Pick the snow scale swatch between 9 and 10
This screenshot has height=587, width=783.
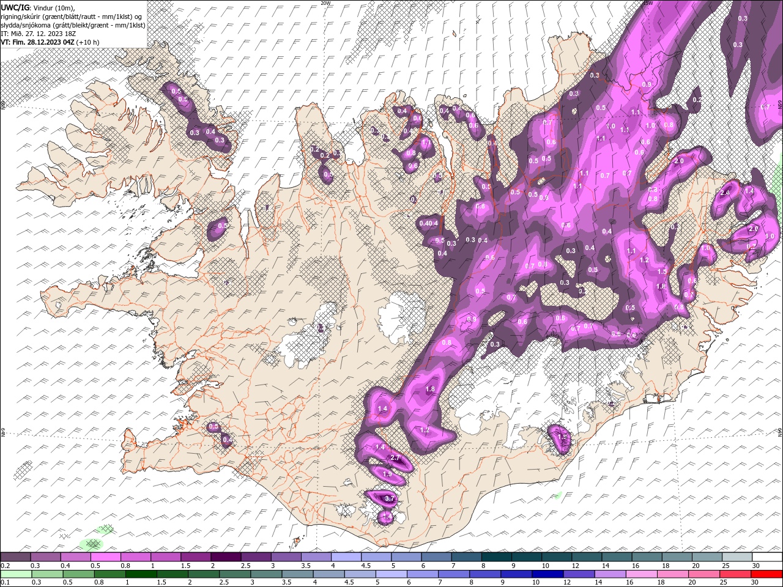point(527,557)
